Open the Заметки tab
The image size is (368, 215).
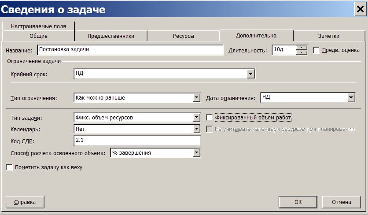coord(329,36)
